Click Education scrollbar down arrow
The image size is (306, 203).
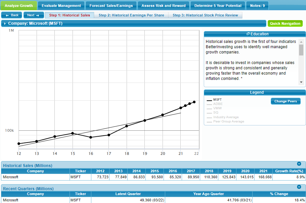tap(301, 82)
